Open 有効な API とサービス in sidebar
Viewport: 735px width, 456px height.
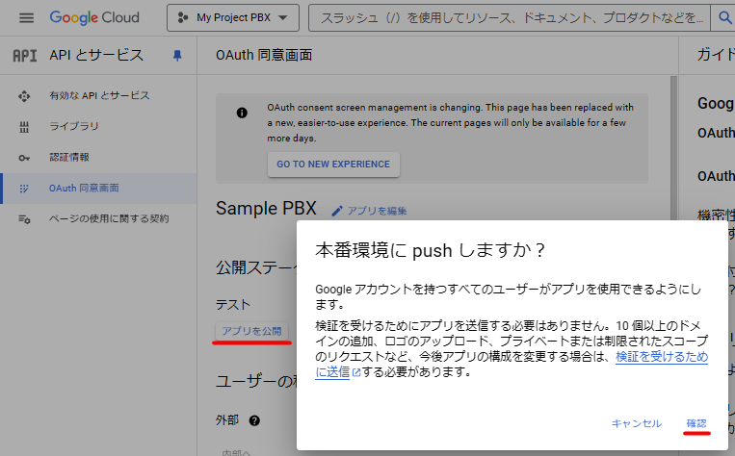pos(98,96)
